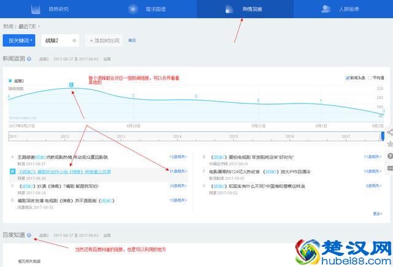Clear the 战狼2 keyword with its x icon
The width and height of the screenshot is (393, 267).
tap(74, 40)
